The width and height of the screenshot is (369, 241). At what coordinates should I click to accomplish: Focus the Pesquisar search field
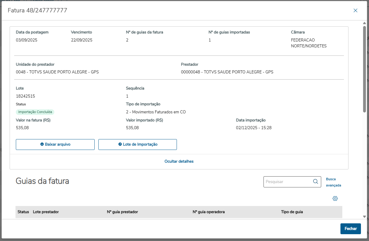(x=288, y=182)
